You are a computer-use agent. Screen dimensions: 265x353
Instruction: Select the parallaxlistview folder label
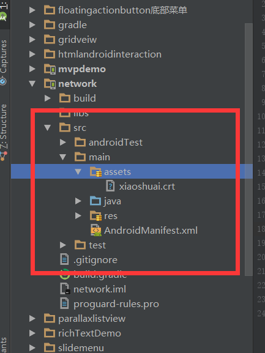tap(92, 319)
